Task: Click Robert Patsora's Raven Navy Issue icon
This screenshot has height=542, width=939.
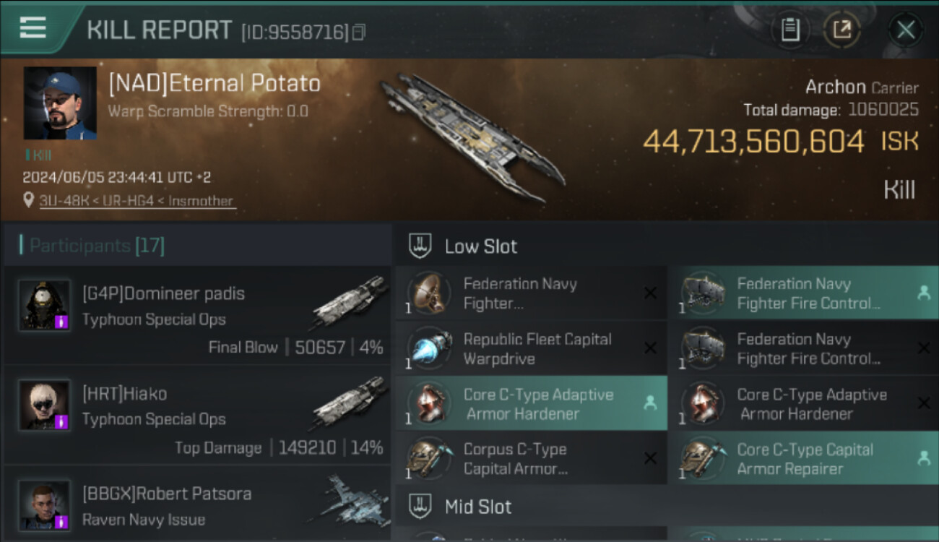Action: (x=352, y=499)
